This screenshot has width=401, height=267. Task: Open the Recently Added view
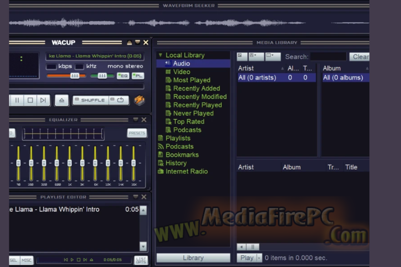point(197,88)
